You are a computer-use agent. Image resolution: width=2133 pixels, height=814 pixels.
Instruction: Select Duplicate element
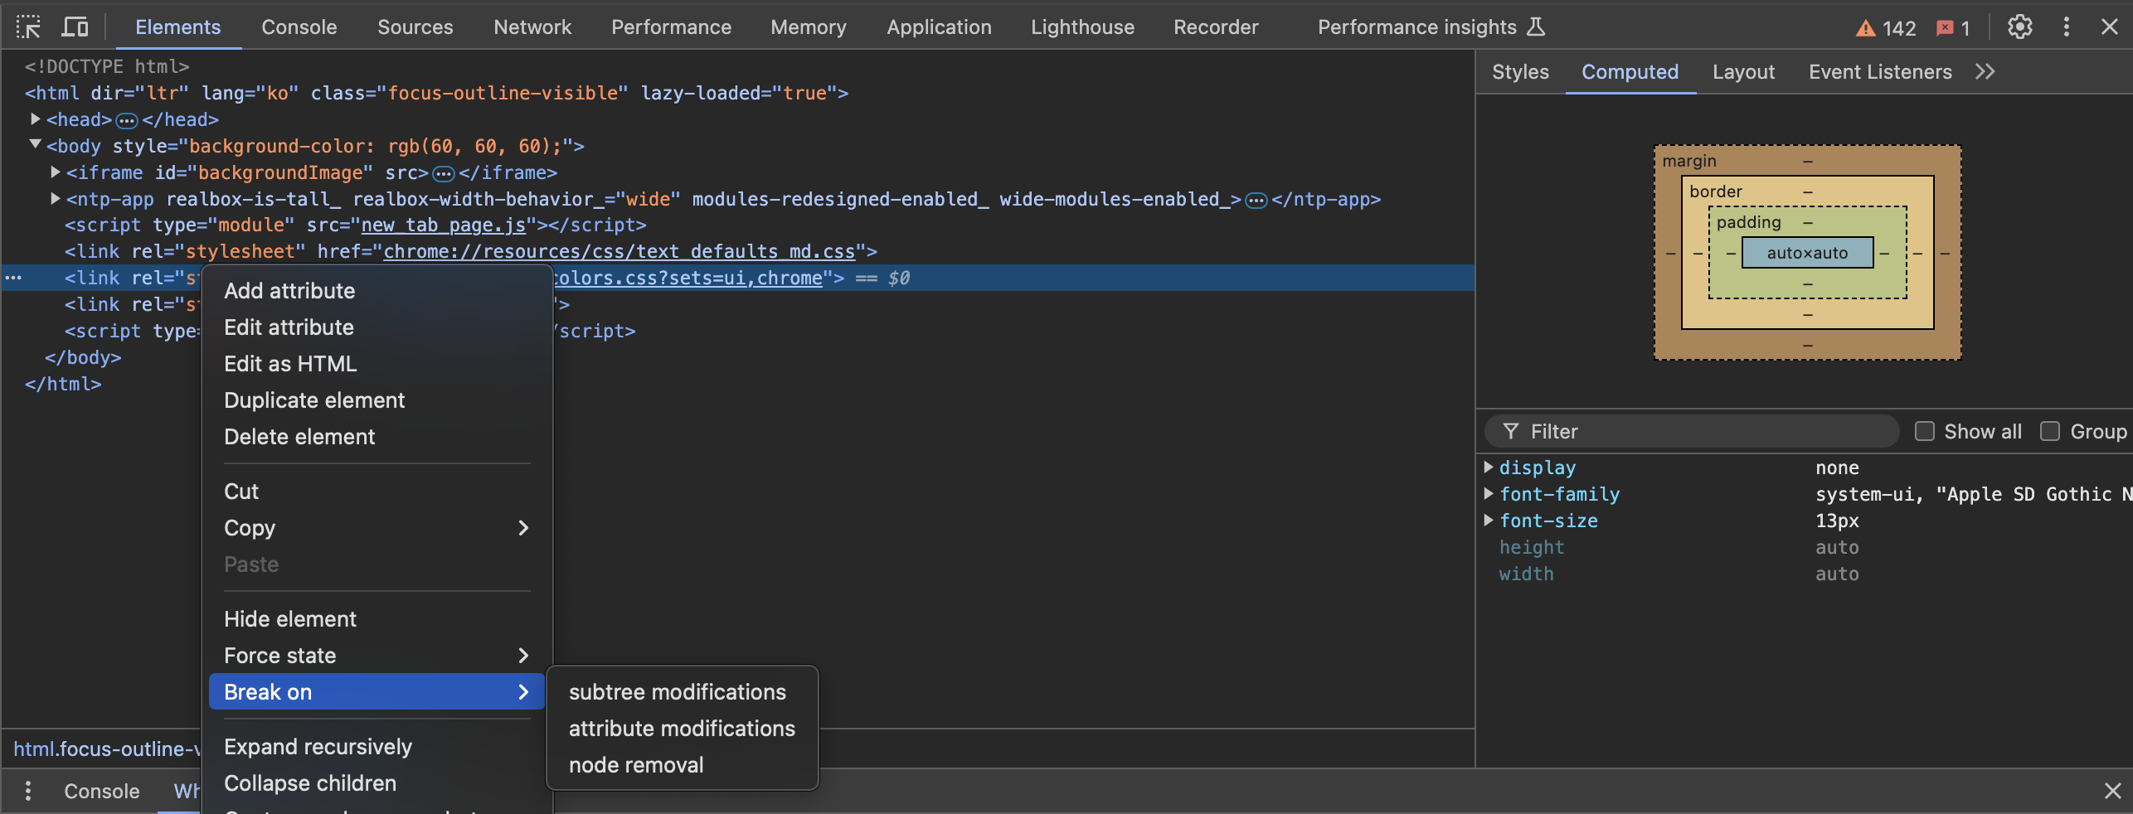click(377, 400)
